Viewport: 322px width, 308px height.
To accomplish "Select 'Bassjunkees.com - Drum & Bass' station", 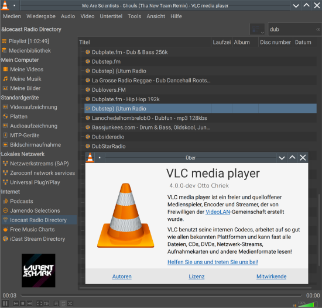I will [x=200, y=127].
